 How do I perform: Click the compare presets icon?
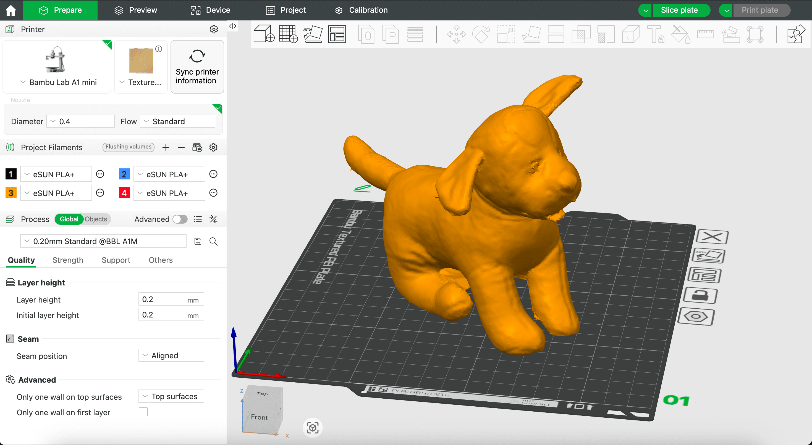pos(213,219)
